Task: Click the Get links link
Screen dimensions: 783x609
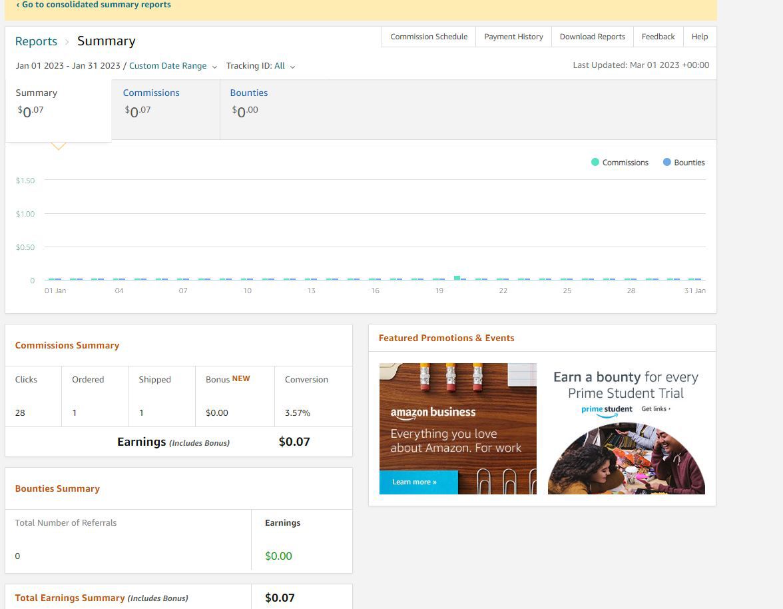Action: click(656, 409)
